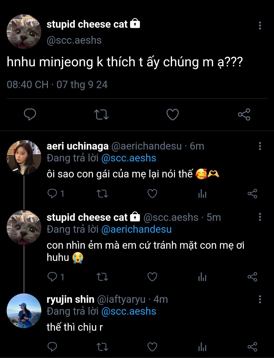The height and width of the screenshot is (358, 274).
Task: Open more options on aeri uchinaga's reply
Action: point(260,146)
